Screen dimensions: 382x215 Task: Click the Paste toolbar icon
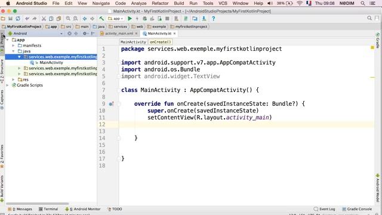(x=58, y=19)
